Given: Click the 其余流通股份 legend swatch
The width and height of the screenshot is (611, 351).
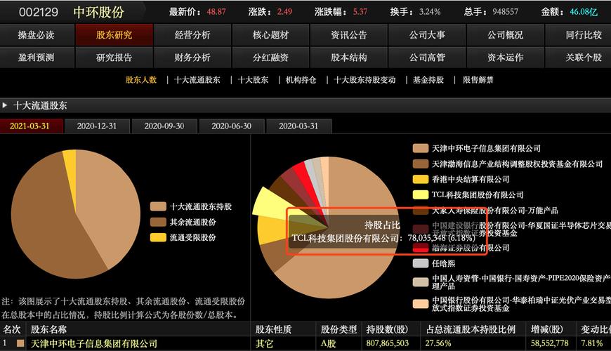Looking at the screenshot, I should (x=158, y=222).
